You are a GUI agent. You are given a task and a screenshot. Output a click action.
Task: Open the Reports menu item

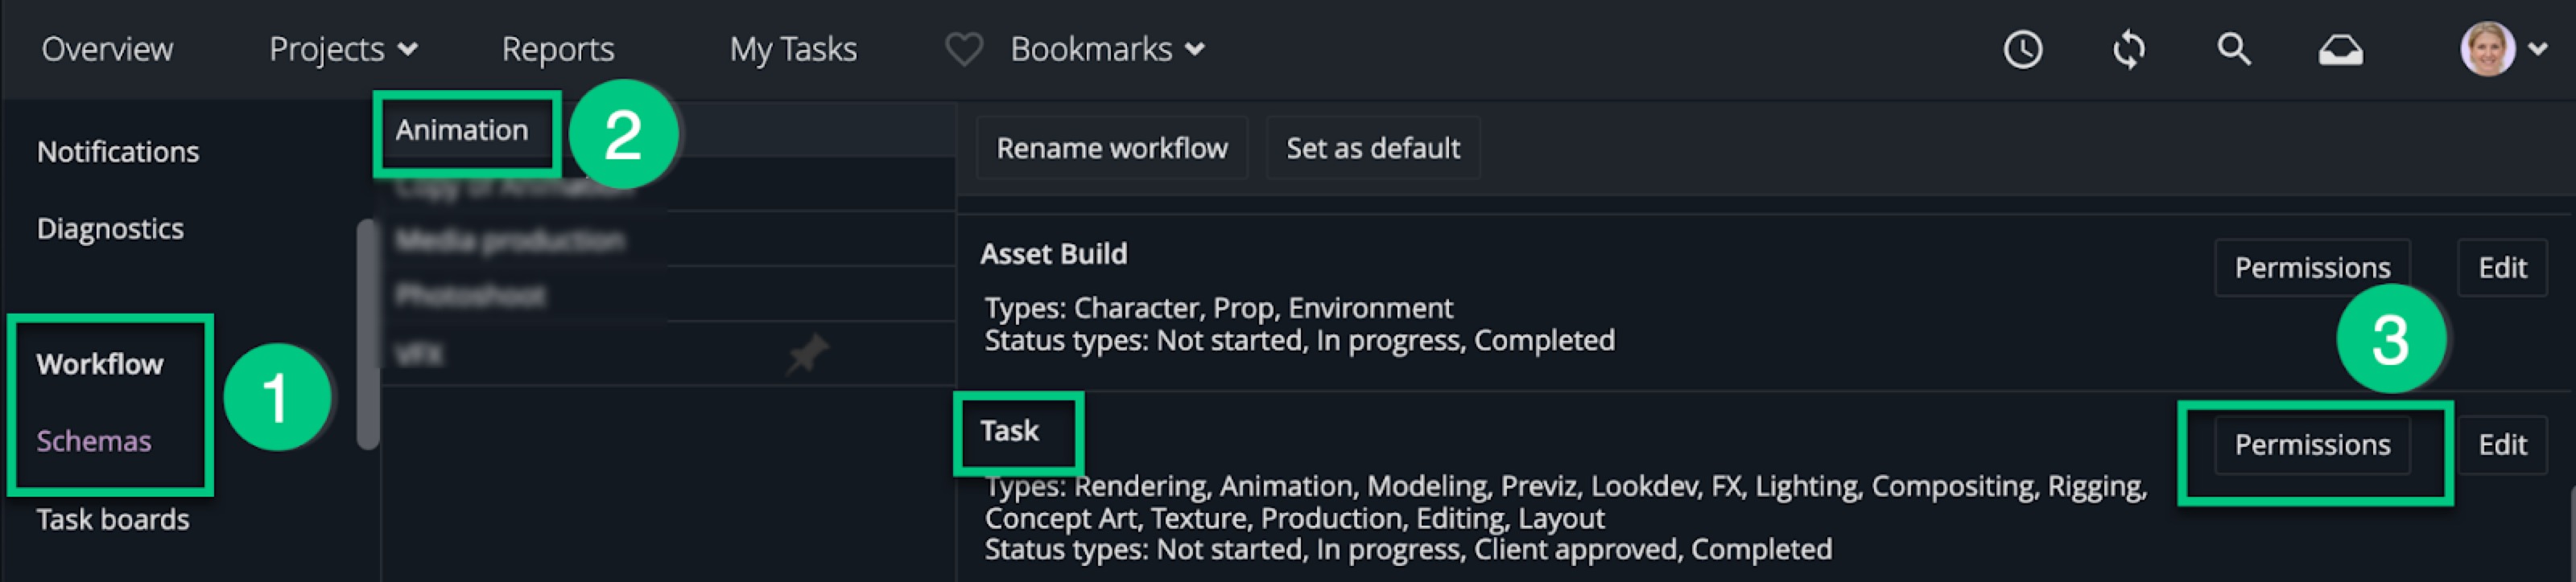[x=558, y=49]
